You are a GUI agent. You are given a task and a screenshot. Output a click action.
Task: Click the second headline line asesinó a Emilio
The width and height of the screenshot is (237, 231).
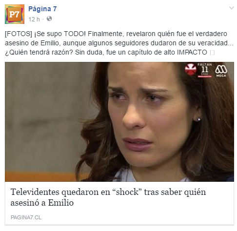[42, 203]
